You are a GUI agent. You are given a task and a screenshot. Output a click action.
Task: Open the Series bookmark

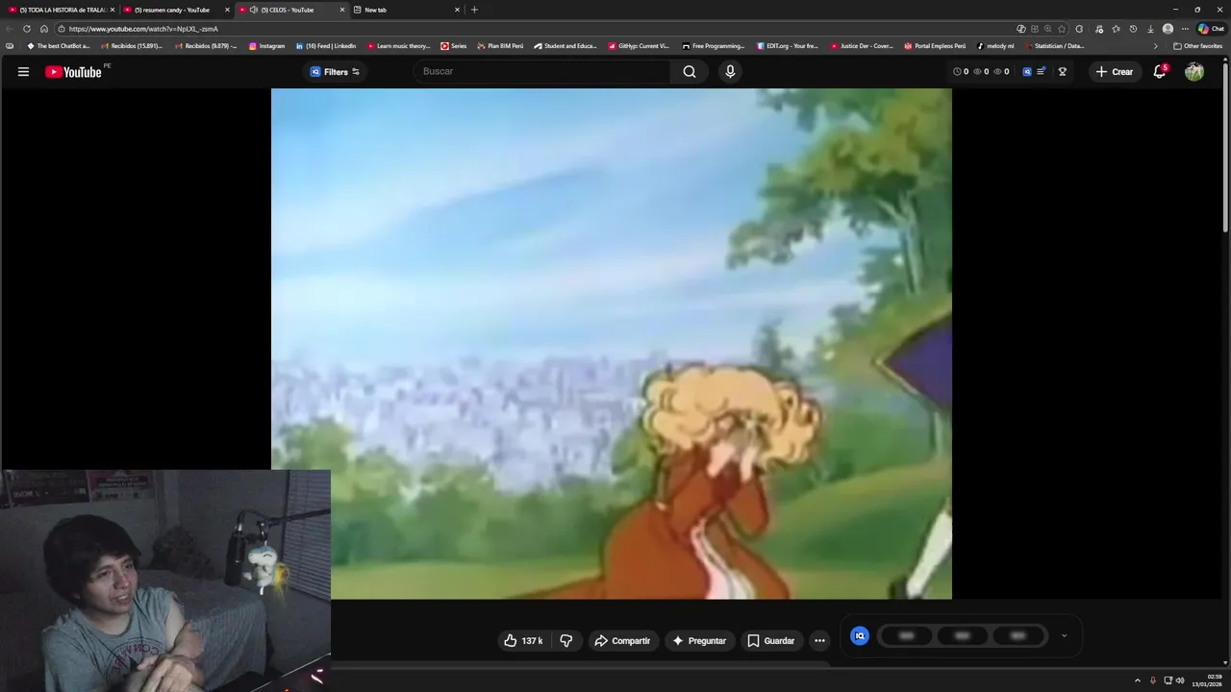tap(454, 46)
